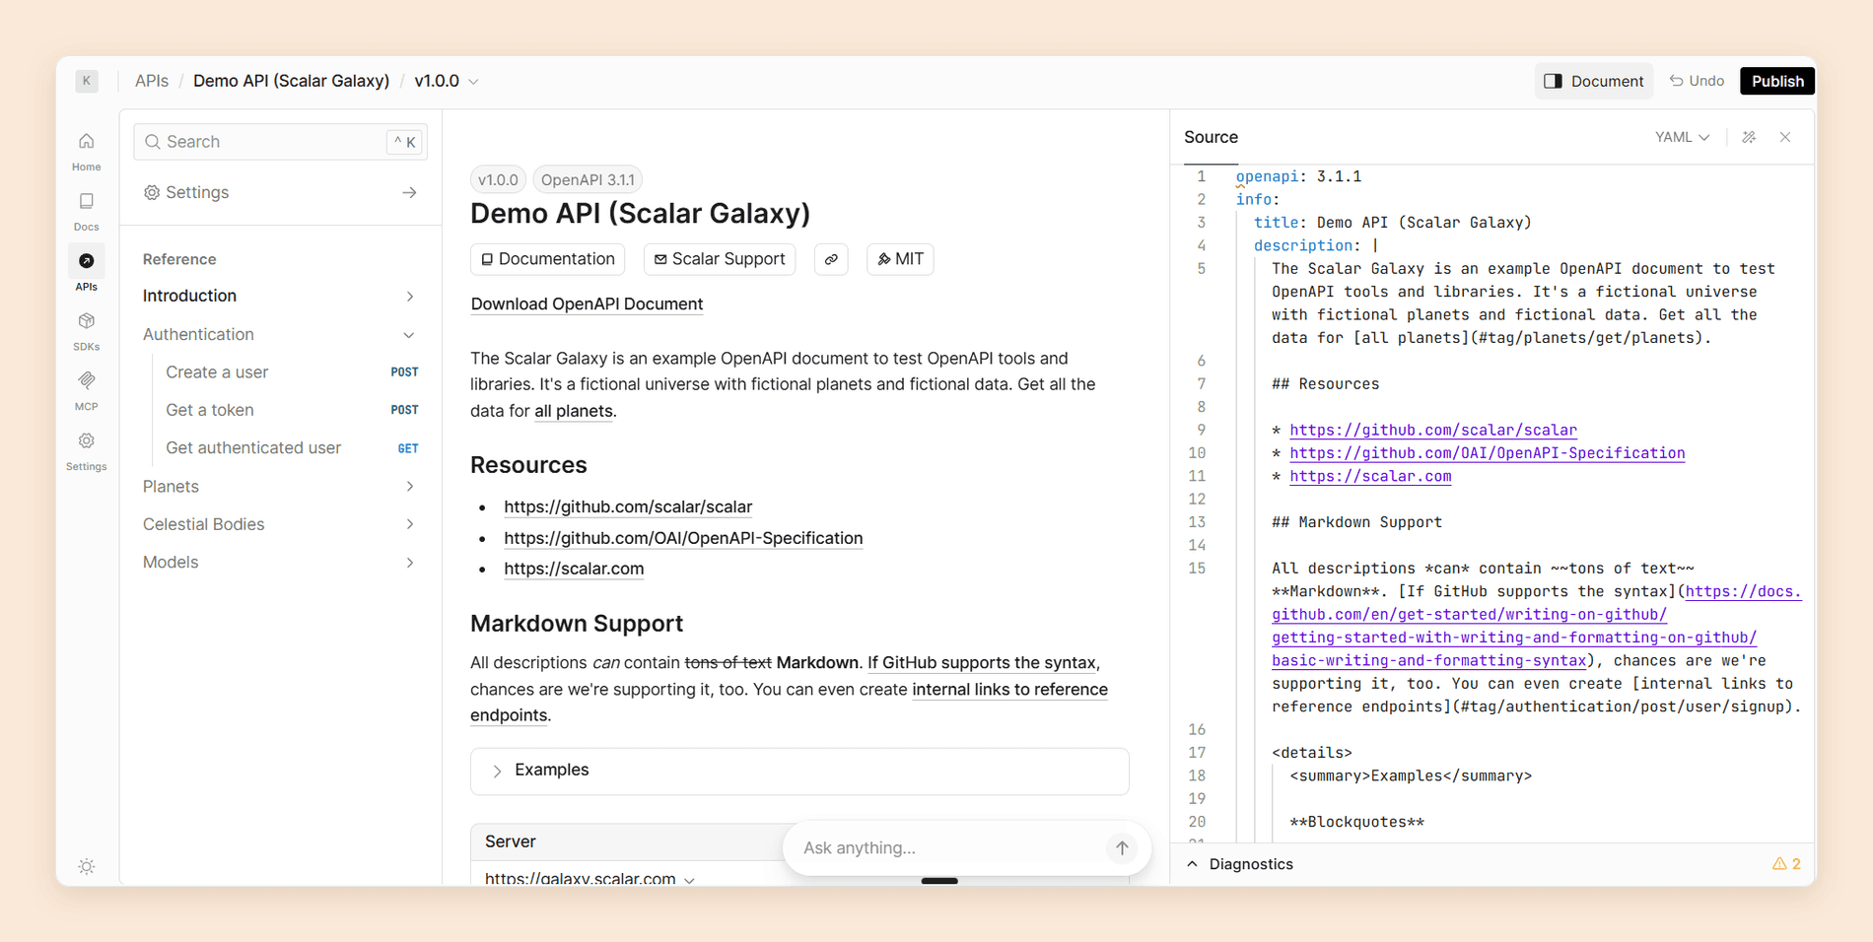Click the scalar.com URL in source editor
This screenshot has width=1873, height=942.
[x=1370, y=476]
